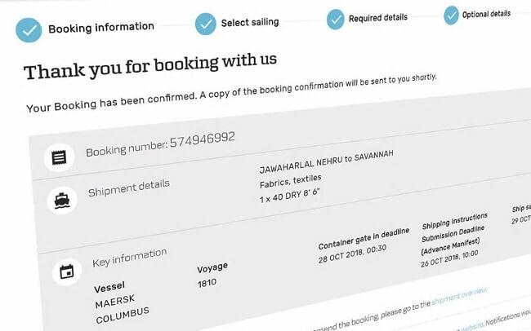Viewport: 531px width, 331px height.
Task: Click the Container gate in deadline date
Action: tap(352, 254)
